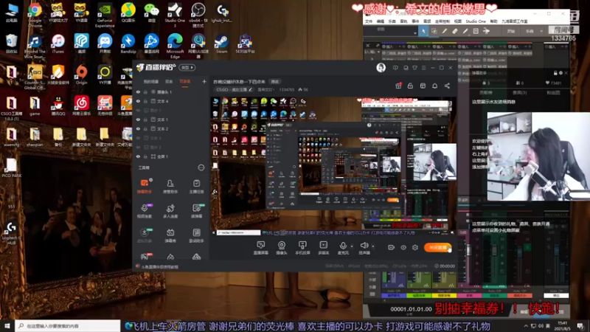Toggle visibility of 文本 2 source

138,128
